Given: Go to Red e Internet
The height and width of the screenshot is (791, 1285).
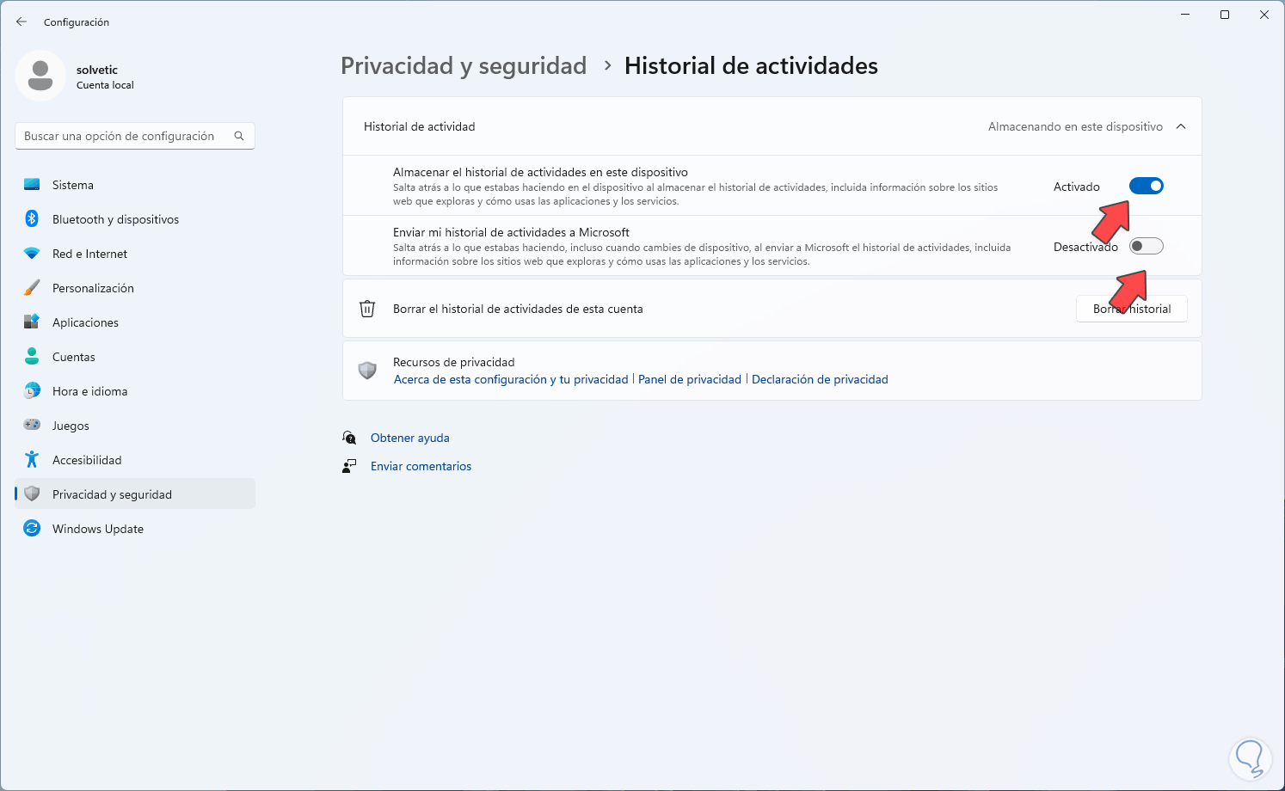Looking at the screenshot, I should tap(135, 254).
